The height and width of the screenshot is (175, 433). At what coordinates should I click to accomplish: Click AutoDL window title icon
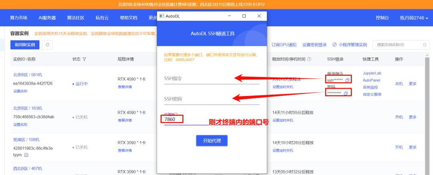pyautogui.click(x=162, y=16)
